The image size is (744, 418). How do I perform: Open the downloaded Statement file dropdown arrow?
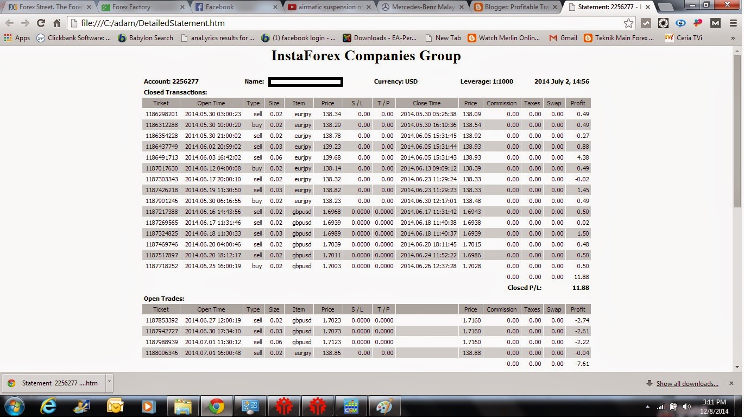click(x=109, y=382)
